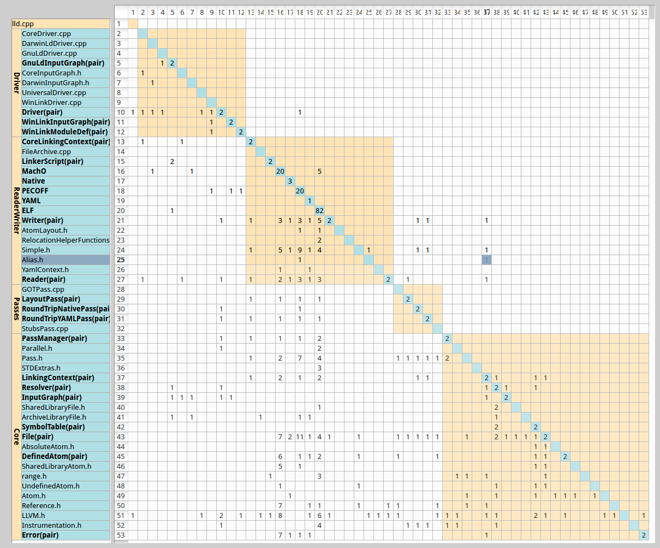Screen dimensions: 660x548
Task: Expand CoreLinkingContext(pair) row
Action: (66, 142)
